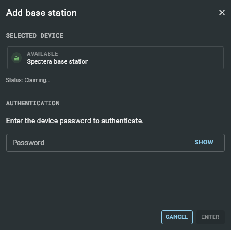Click the Password placeholder text
Viewport: 231px width, 230px height.
click(x=28, y=143)
